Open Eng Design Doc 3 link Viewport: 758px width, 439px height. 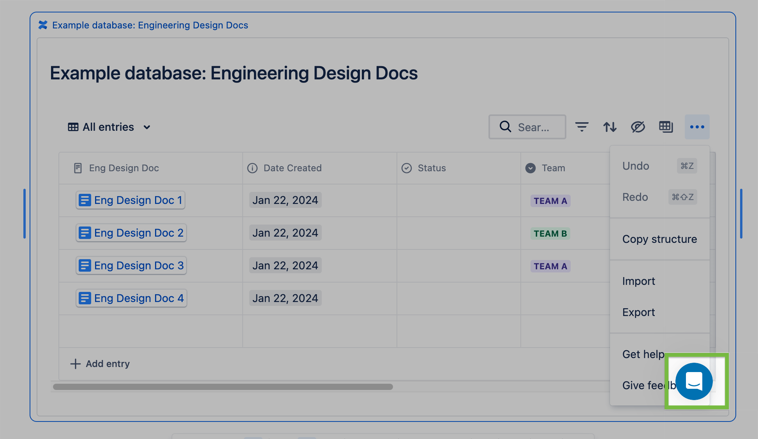[x=131, y=265]
